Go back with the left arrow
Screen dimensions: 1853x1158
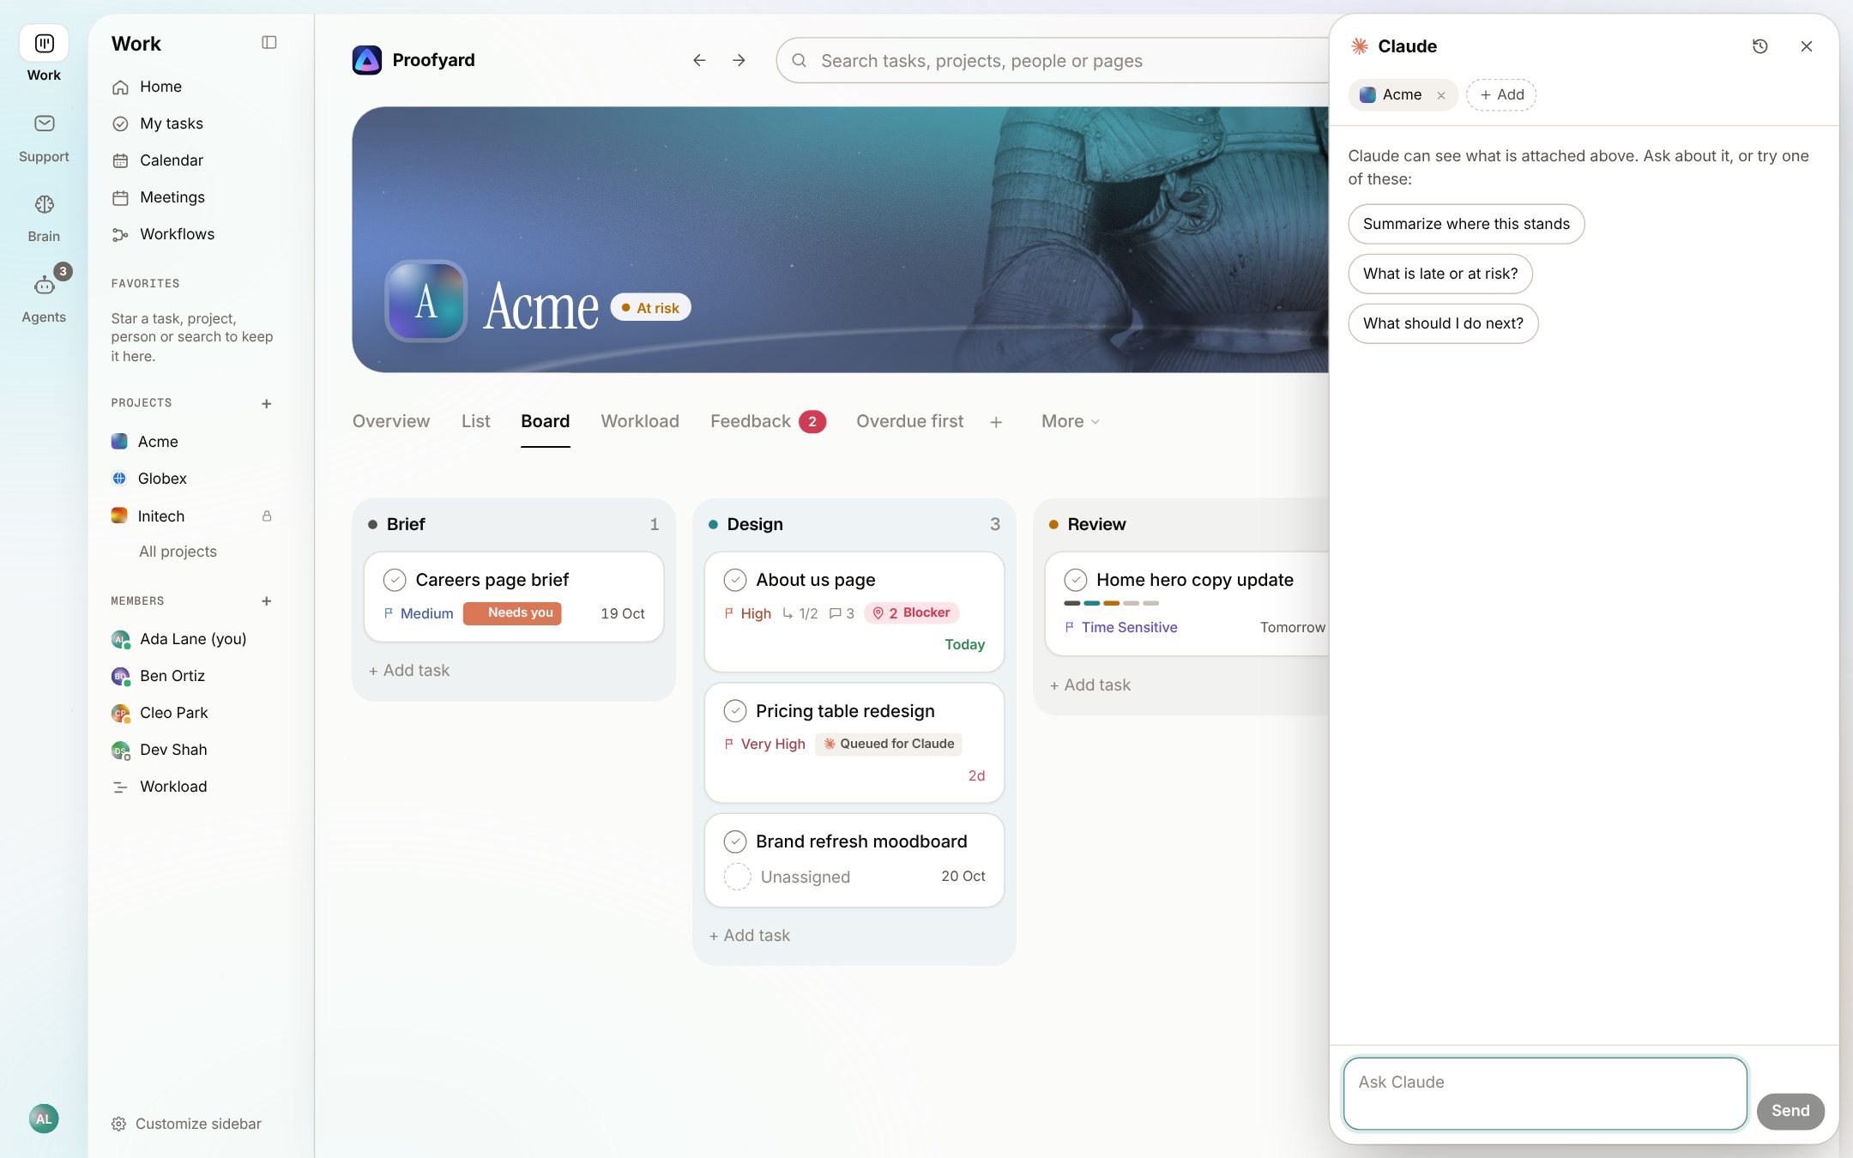(699, 60)
